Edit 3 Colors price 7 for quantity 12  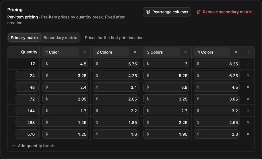166,63
